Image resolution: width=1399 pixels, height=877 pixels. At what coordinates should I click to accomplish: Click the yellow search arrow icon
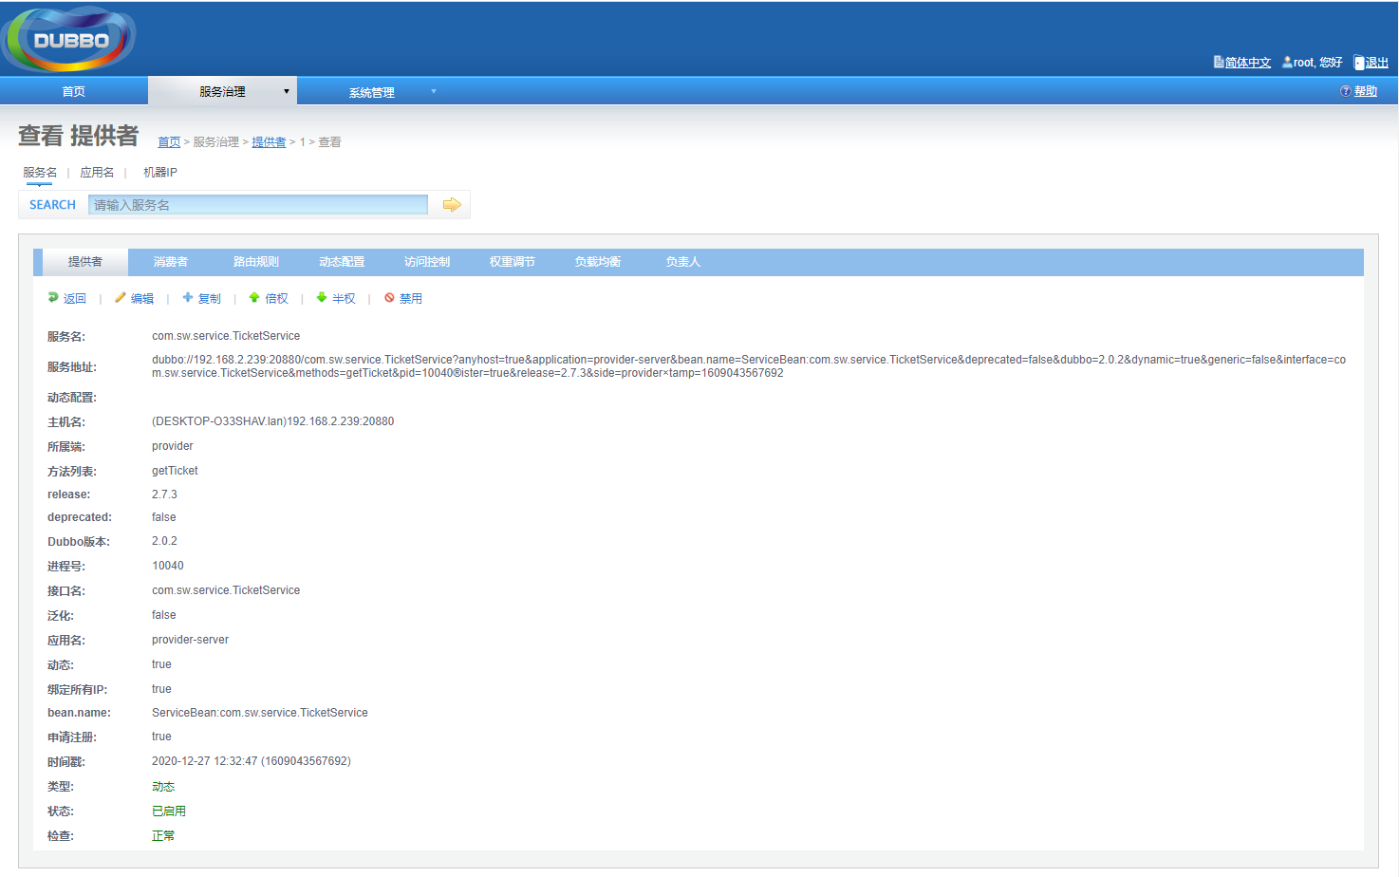pyautogui.click(x=452, y=205)
